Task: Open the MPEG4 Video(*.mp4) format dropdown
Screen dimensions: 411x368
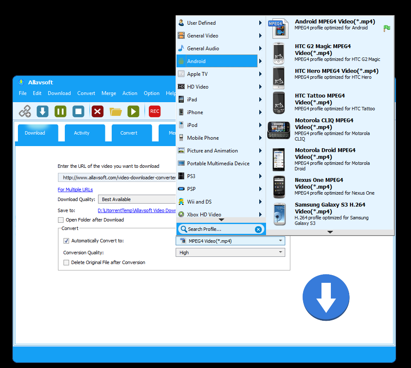Action: pyautogui.click(x=230, y=241)
